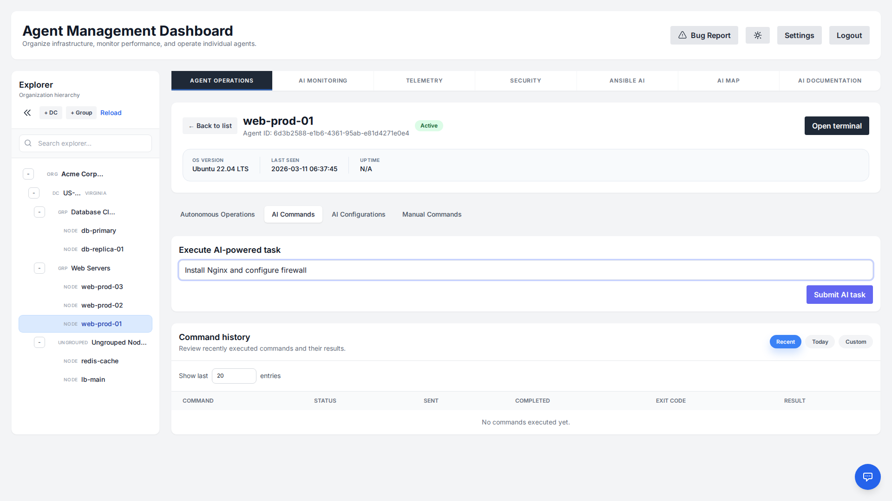
Task: Select the Today history filter
Action: (820, 342)
